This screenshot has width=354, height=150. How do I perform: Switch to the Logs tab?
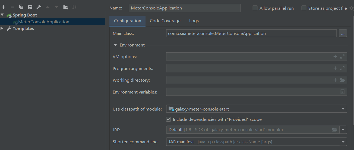click(x=194, y=21)
